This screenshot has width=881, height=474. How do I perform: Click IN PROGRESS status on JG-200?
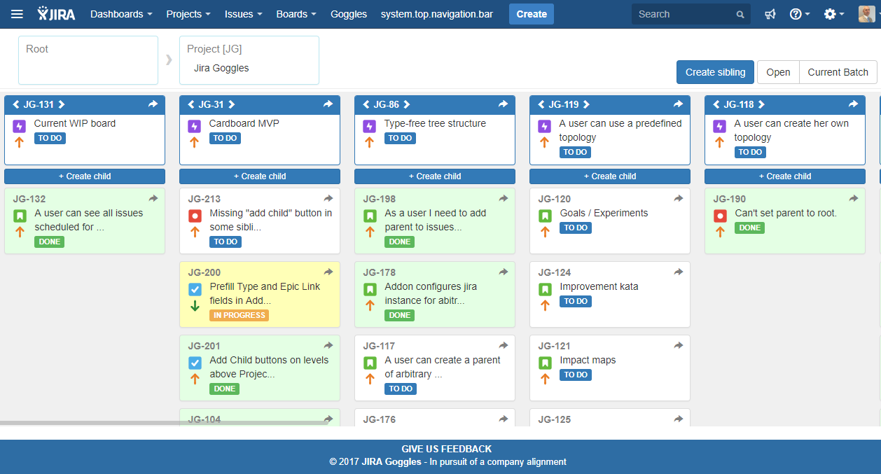pos(239,315)
